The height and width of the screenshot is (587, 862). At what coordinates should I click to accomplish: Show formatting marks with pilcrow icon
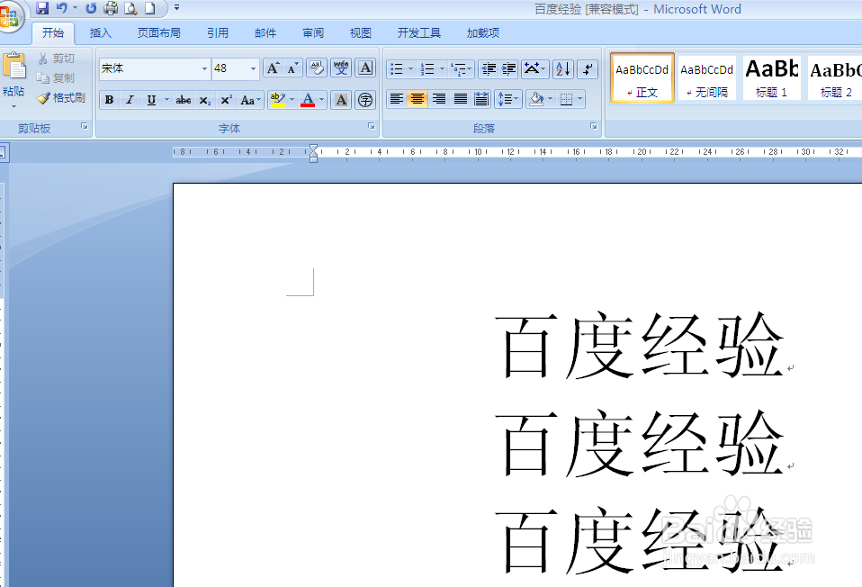click(587, 68)
